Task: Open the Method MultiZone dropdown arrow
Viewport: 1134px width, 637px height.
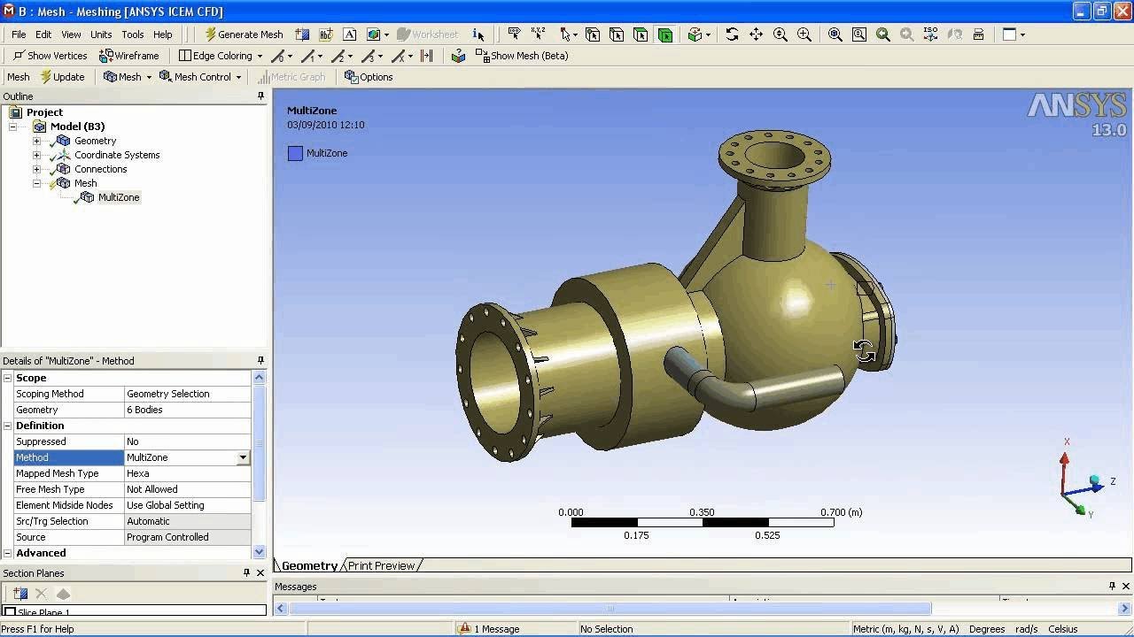Action: pos(242,457)
